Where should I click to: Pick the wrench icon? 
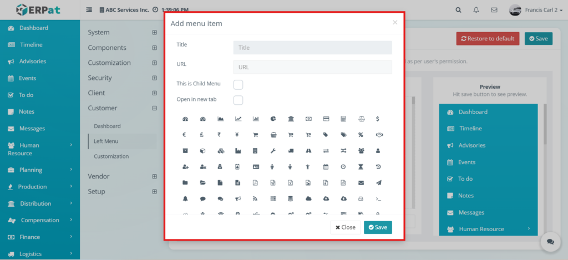273,150
